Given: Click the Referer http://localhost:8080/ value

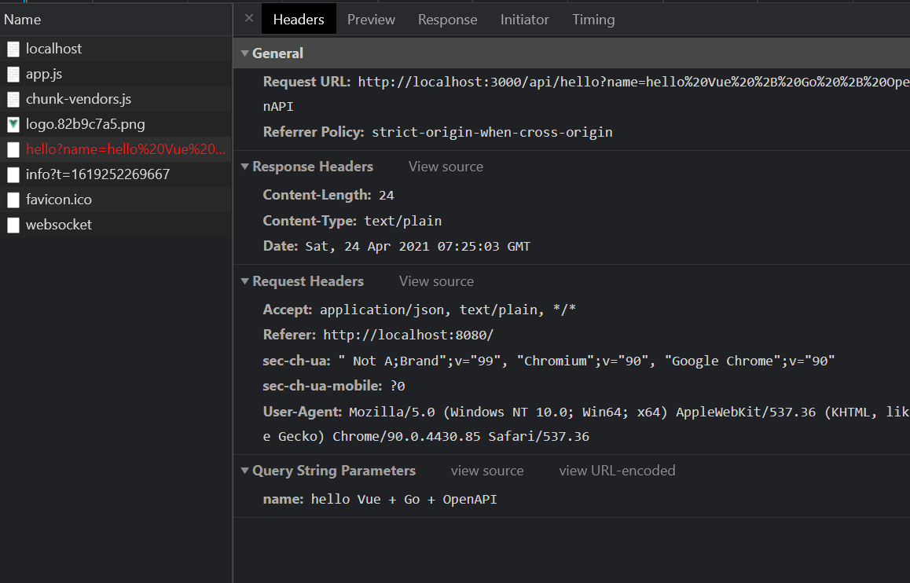Looking at the screenshot, I should click(409, 335).
